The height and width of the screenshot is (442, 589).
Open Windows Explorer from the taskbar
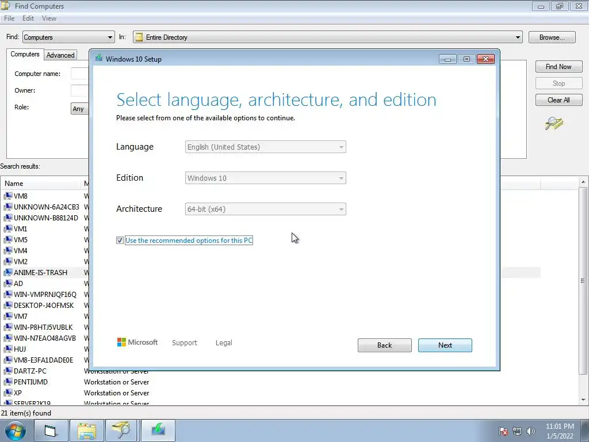(x=87, y=430)
